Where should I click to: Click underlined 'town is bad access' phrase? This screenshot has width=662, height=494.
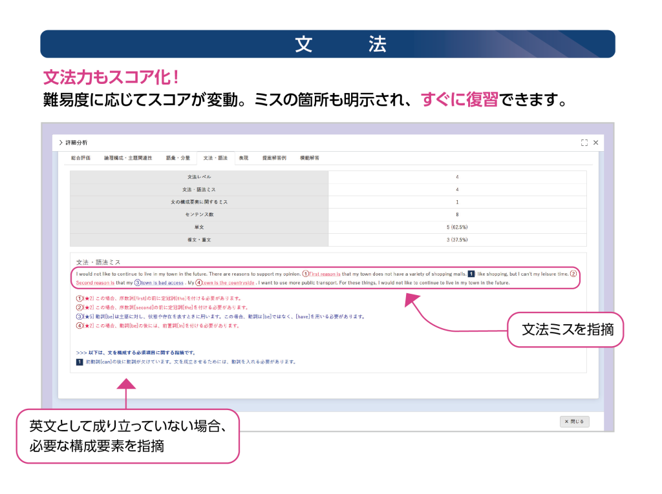[162, 283]
